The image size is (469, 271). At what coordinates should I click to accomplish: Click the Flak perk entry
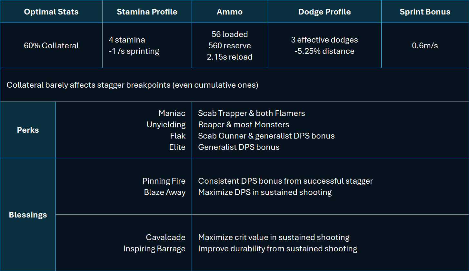pos(178,136)
